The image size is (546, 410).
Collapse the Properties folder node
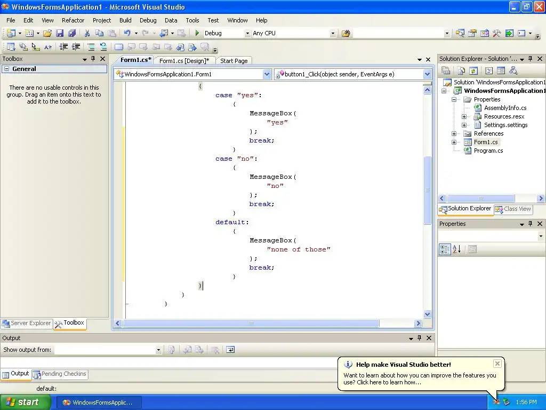(x=454, y=99)
